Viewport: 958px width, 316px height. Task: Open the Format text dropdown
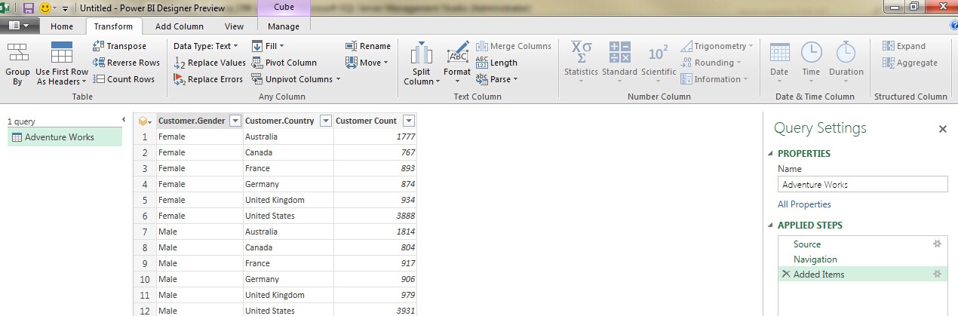(x=457, y=64)
